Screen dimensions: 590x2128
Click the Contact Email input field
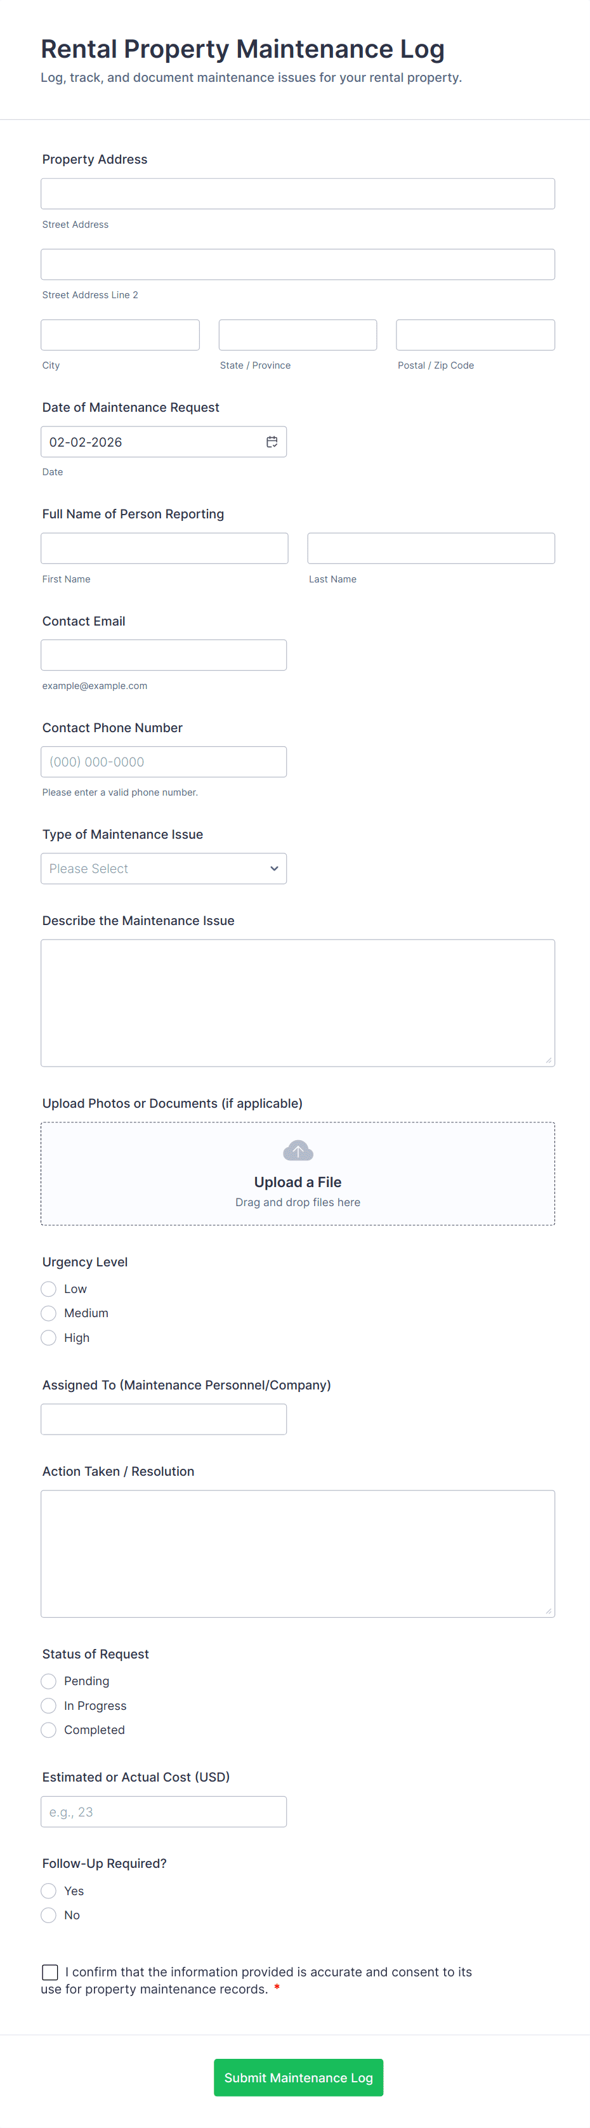[164, 655]
